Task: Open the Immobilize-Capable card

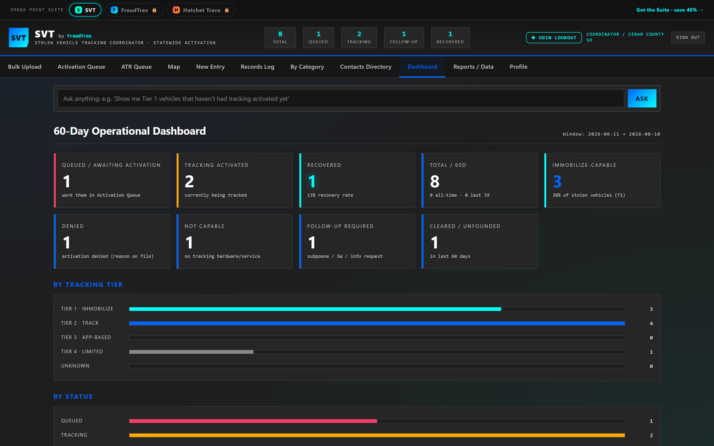Action: 602,180
